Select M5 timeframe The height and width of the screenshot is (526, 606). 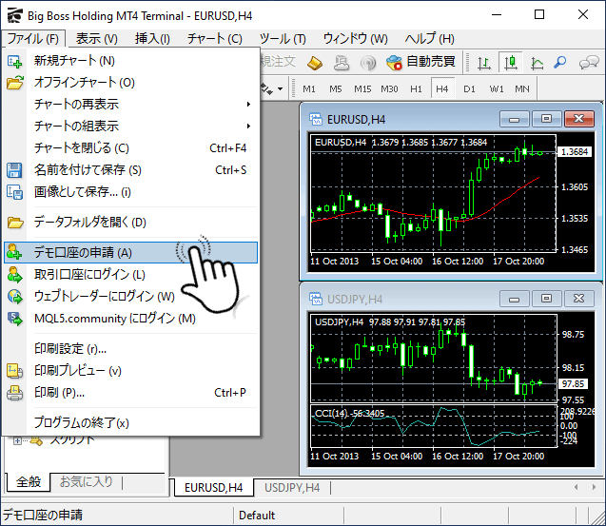[x=336, y=89]
